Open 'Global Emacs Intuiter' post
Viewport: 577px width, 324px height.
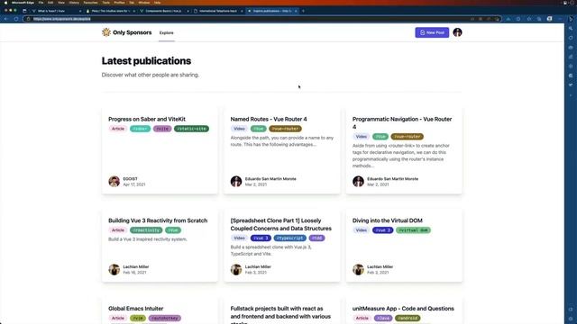click(136, 309)
